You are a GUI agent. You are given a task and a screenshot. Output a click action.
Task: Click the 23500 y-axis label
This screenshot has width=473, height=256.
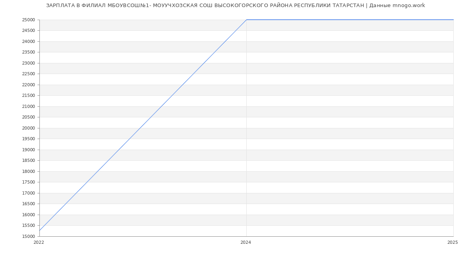tap(28, 52)
